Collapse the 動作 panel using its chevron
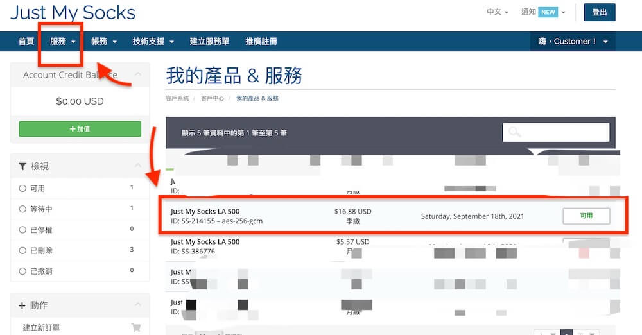 pos(138,305)
